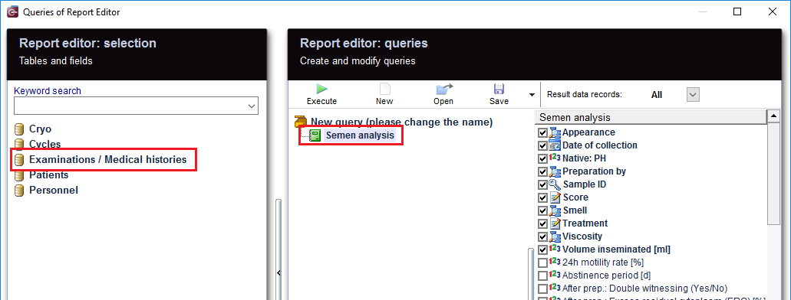Uncheck the Score checkbox
Screen dimensions: 791x300
click(x=542, y=197)
